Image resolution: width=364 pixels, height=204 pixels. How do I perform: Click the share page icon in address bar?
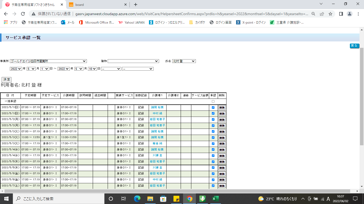coord(322,14)
